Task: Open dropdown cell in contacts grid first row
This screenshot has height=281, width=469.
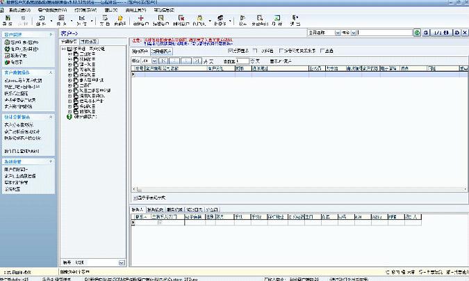Action: pos(160,223)
